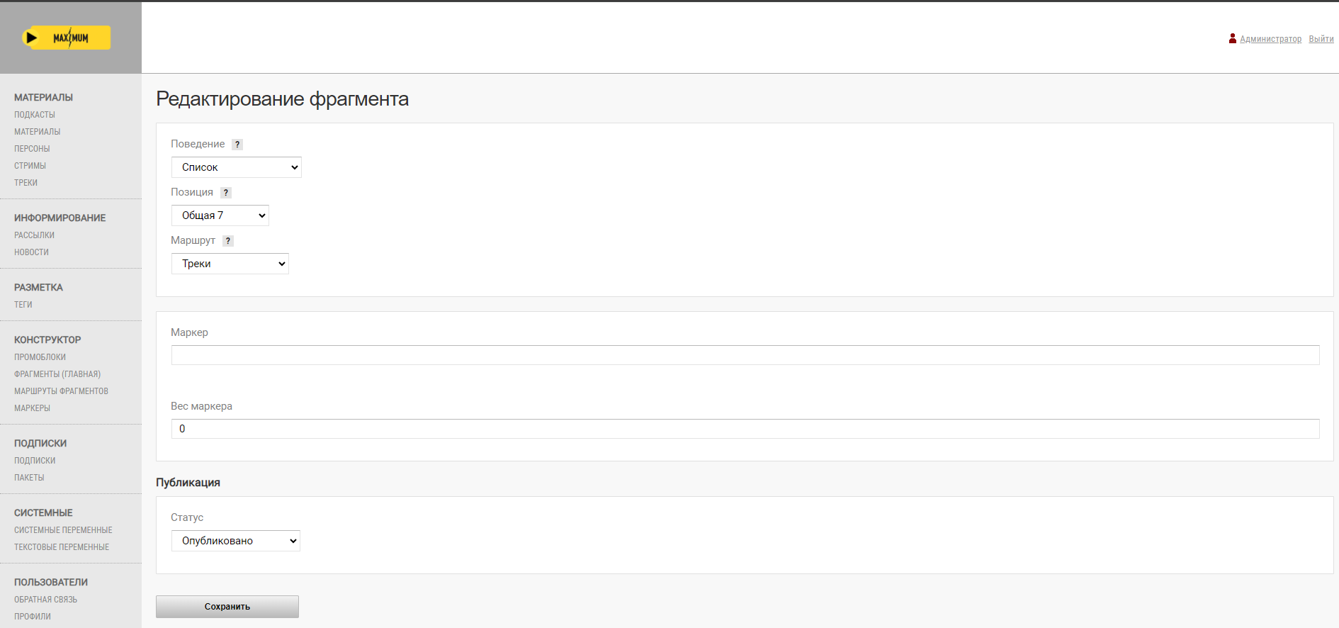This screenshot has height=628, width=1339.
Task: Go to Рассылки under Информирование
Action: 35,235
